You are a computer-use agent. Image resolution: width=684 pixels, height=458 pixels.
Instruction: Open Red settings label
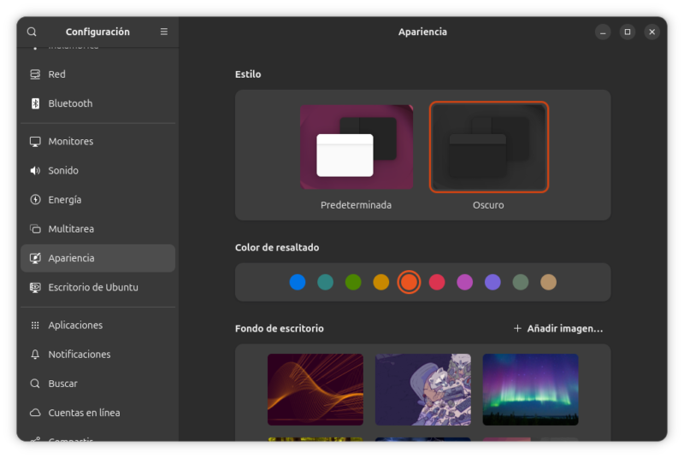(56, 74)
